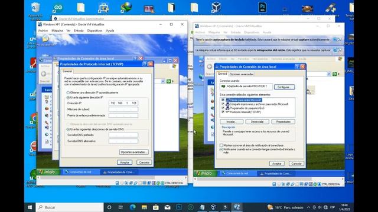Image resolution: width=378 pixels, height=212 pixels.
Task: Click horizontal scrollbar of Windows XP 2 VM window
Action: 255,179
